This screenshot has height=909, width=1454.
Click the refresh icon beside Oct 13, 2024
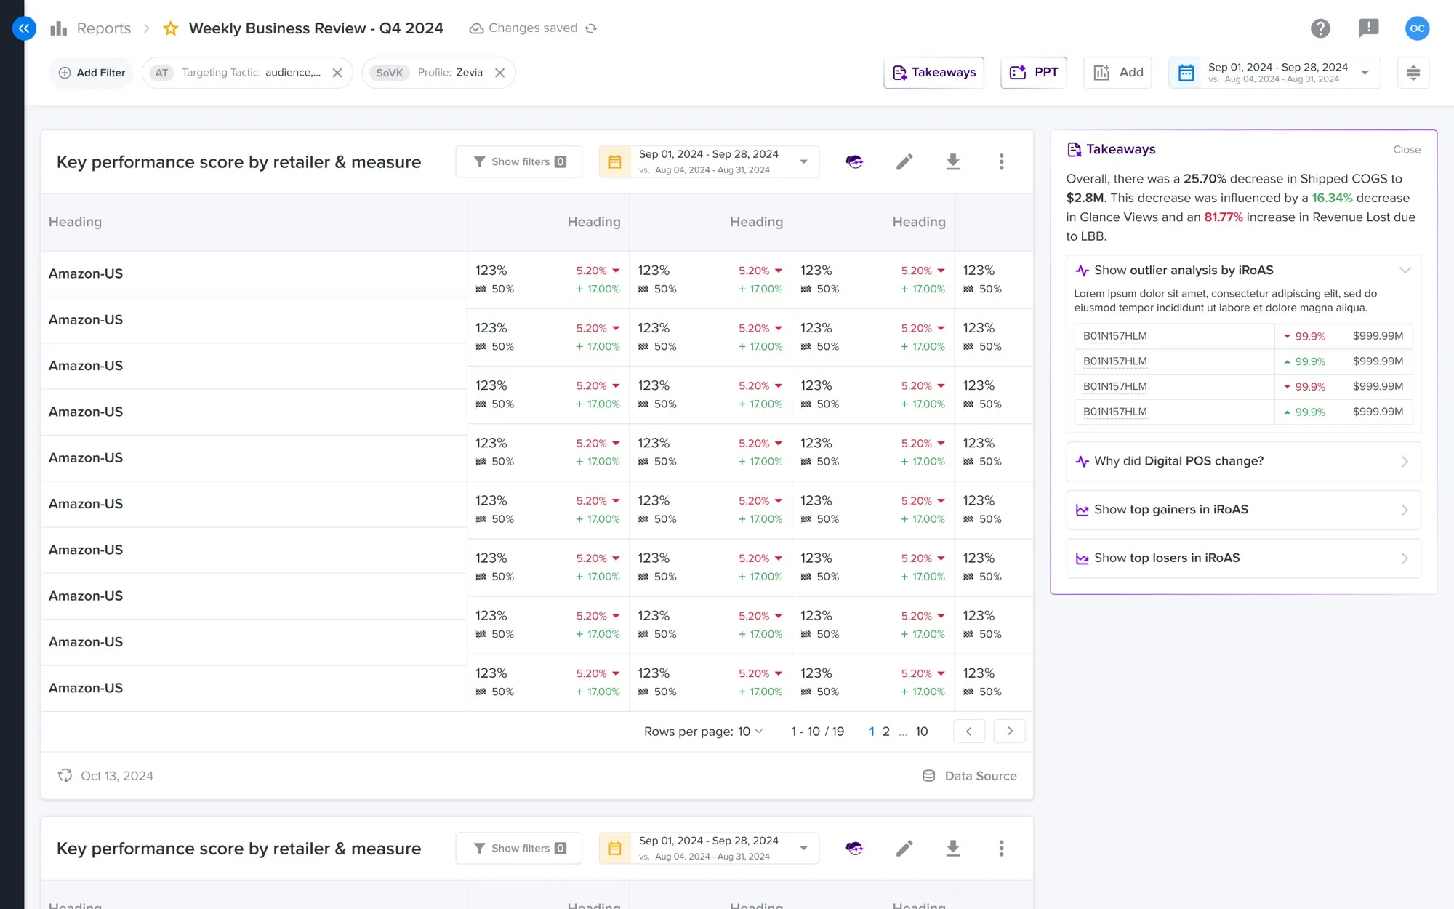[x=65, y=776]
